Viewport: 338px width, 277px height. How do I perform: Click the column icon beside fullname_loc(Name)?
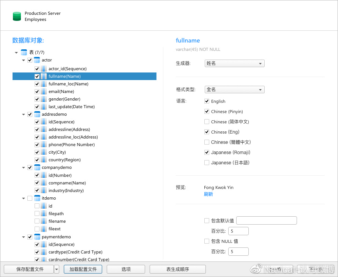click(44, 84)
